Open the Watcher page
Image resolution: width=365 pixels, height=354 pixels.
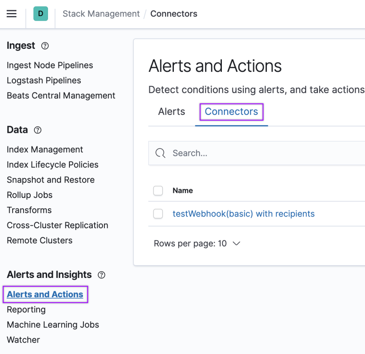(x=23, y=340)
